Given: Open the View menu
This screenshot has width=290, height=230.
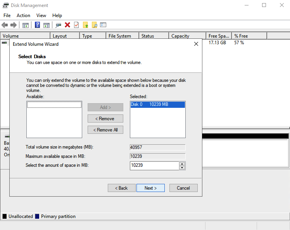Looking at the screenshot, I should (41, 16).
